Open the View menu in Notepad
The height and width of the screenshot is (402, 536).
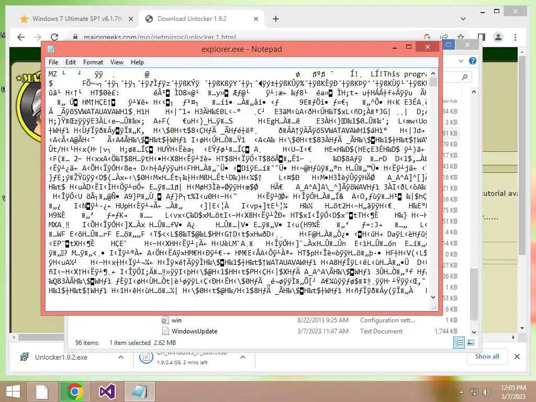coord(117,62)
